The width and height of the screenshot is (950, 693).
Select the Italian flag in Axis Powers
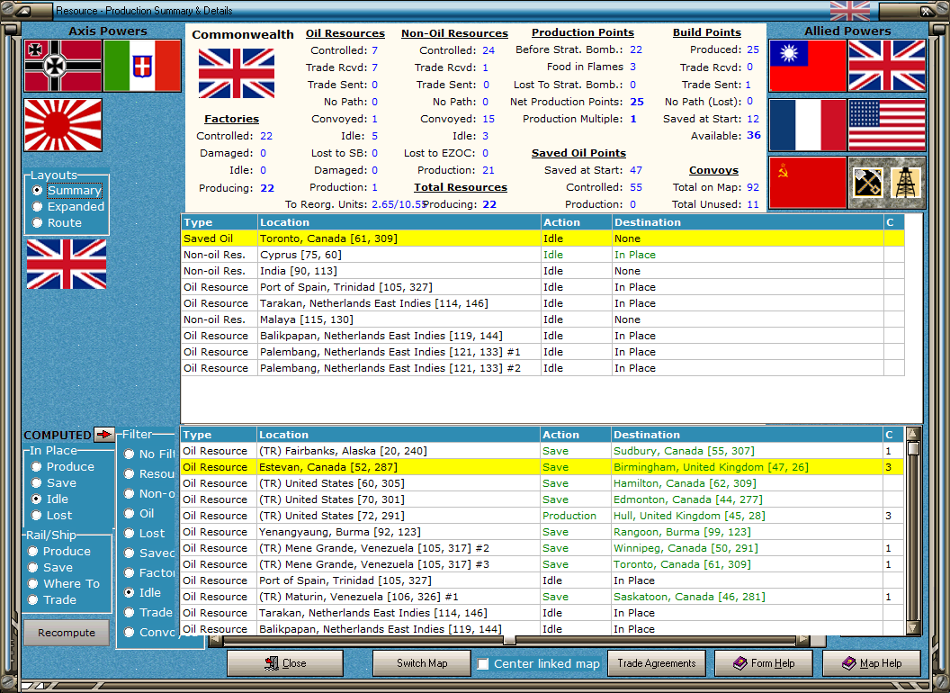(142, 66)
